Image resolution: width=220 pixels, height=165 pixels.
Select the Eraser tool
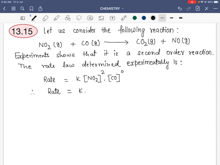pyautogui.click(x=45, y=18)
